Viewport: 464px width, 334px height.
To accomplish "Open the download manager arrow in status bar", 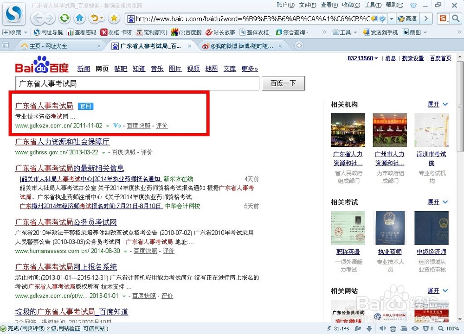I will coord(369,328).
